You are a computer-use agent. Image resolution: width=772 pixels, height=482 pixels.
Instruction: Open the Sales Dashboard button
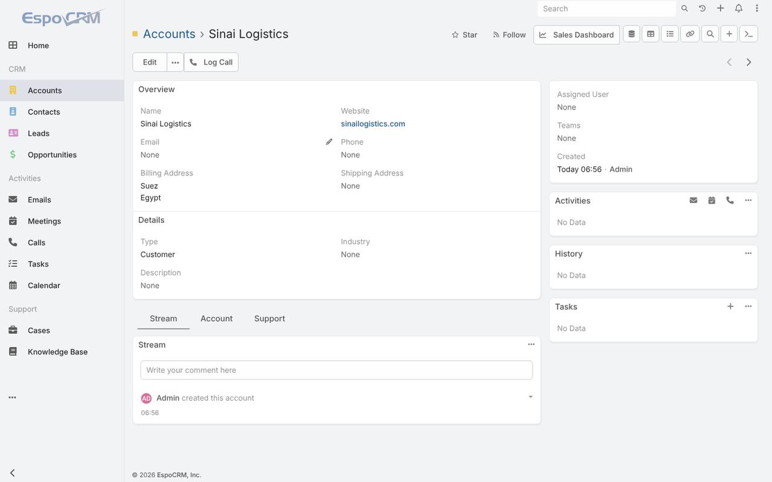577,35
